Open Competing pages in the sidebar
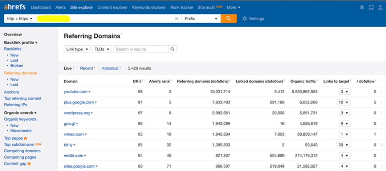386x171 pixels. click(20, 157)
